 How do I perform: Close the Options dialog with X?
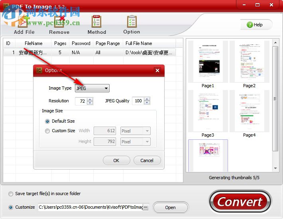tap(157, 70)
